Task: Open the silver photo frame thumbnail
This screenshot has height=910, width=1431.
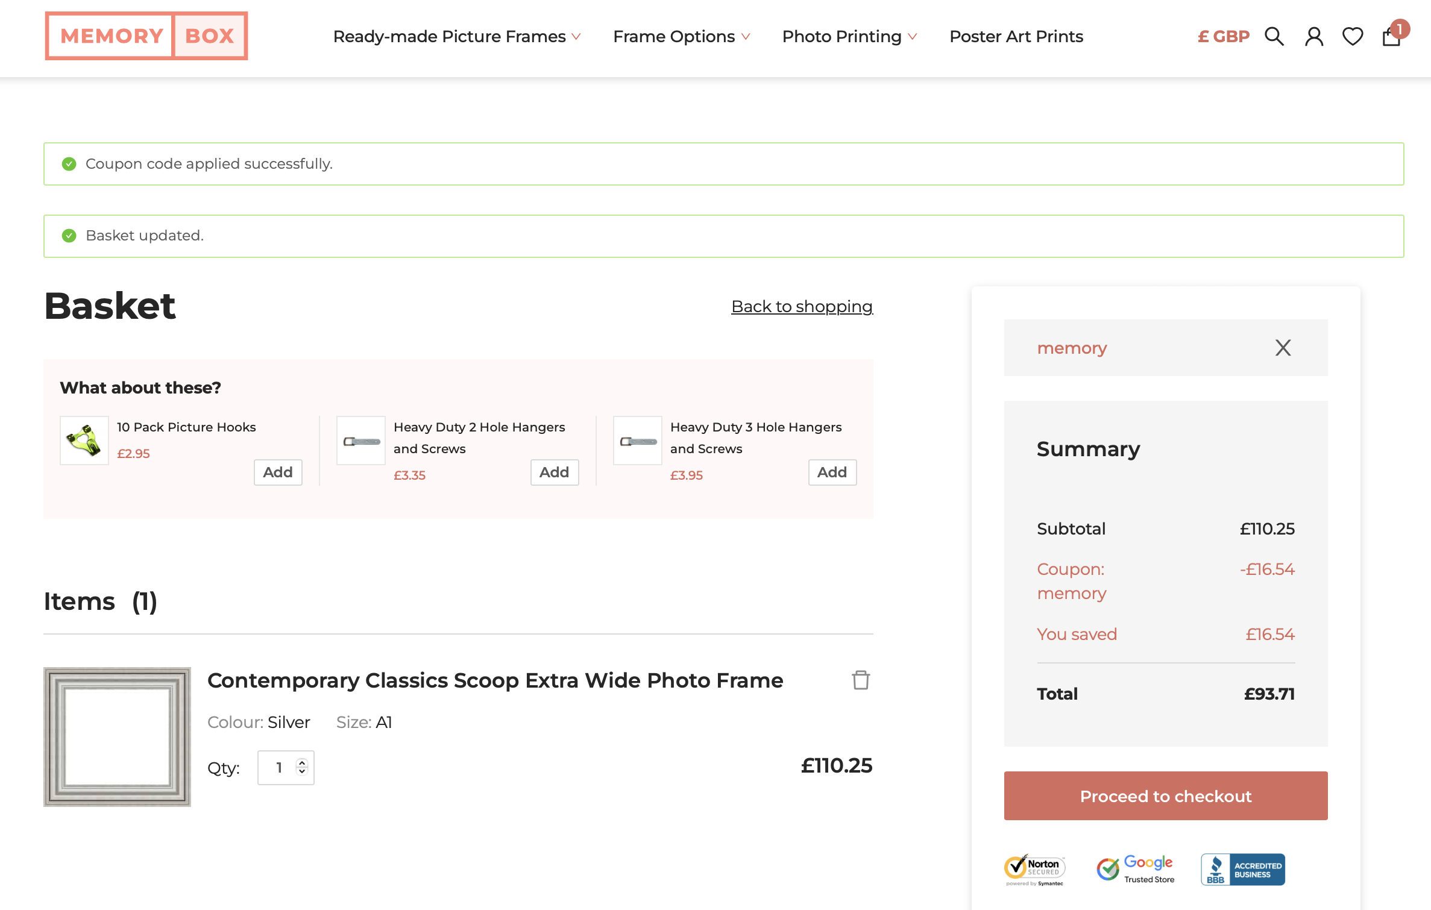Action: pyautogui.click(x=117, y=736)
